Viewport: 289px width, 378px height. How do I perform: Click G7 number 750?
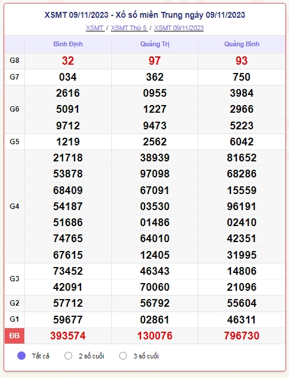[242, 77]
